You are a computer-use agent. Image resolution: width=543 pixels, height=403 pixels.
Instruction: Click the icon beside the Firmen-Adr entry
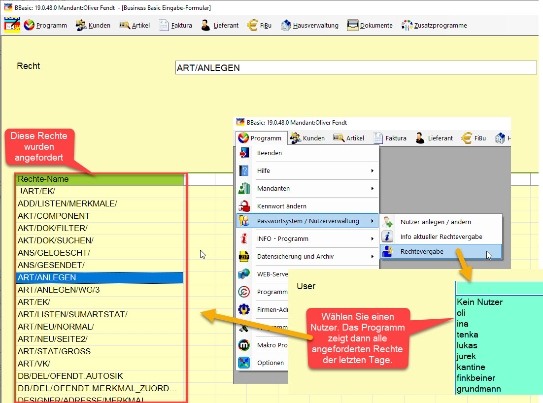pyautogui.click(x=244, y=309)
